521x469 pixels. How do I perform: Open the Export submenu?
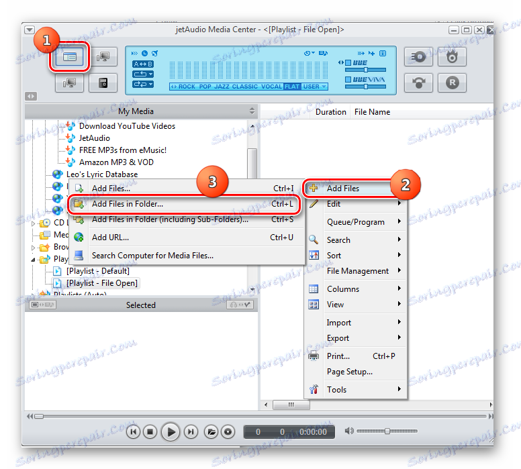356,338
